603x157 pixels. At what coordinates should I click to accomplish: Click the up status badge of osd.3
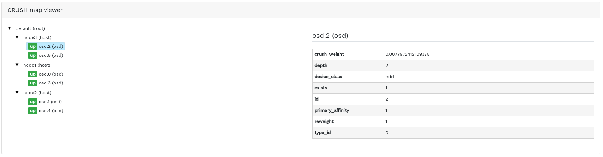point(33,83)
